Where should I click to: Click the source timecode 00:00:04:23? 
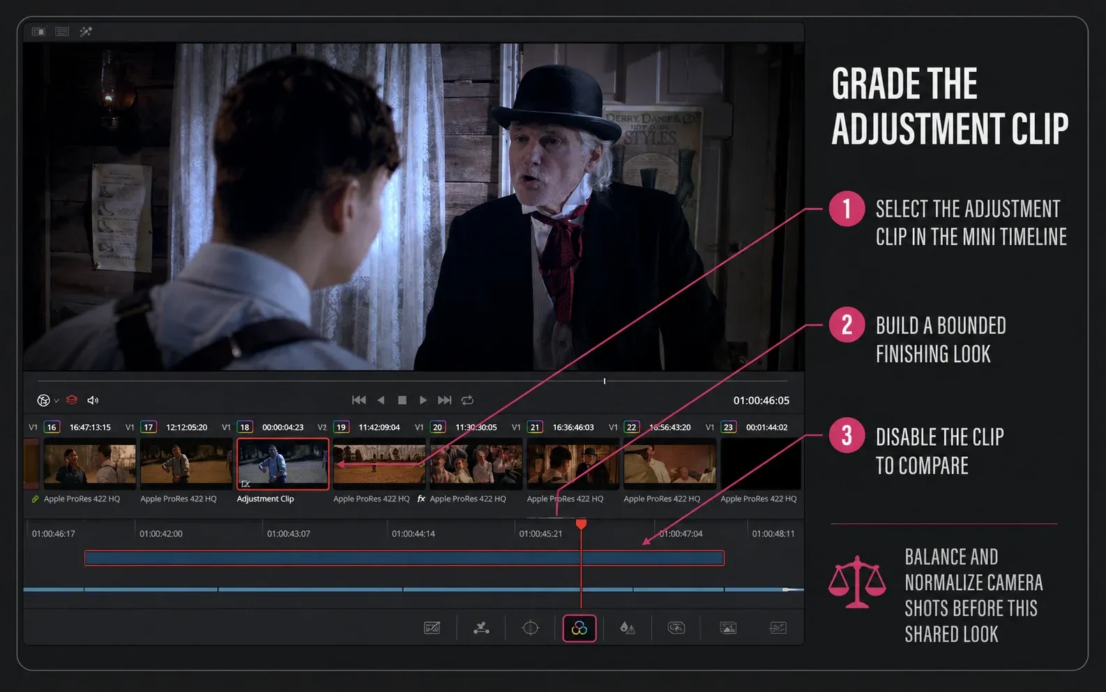coord(283,427)
